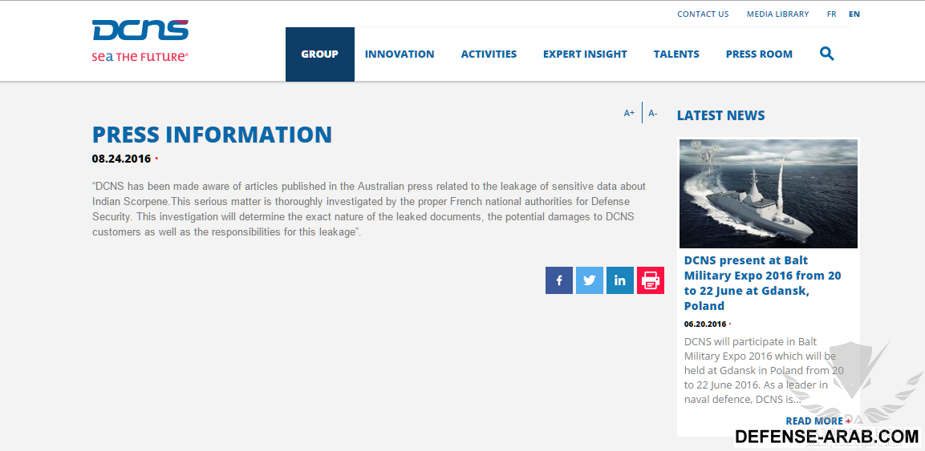Click the 08.24.2016 article date

[121, 159]
